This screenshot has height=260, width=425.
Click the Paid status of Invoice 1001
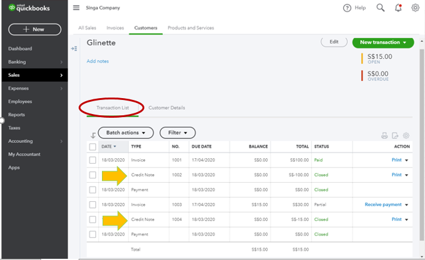(318, 160)
